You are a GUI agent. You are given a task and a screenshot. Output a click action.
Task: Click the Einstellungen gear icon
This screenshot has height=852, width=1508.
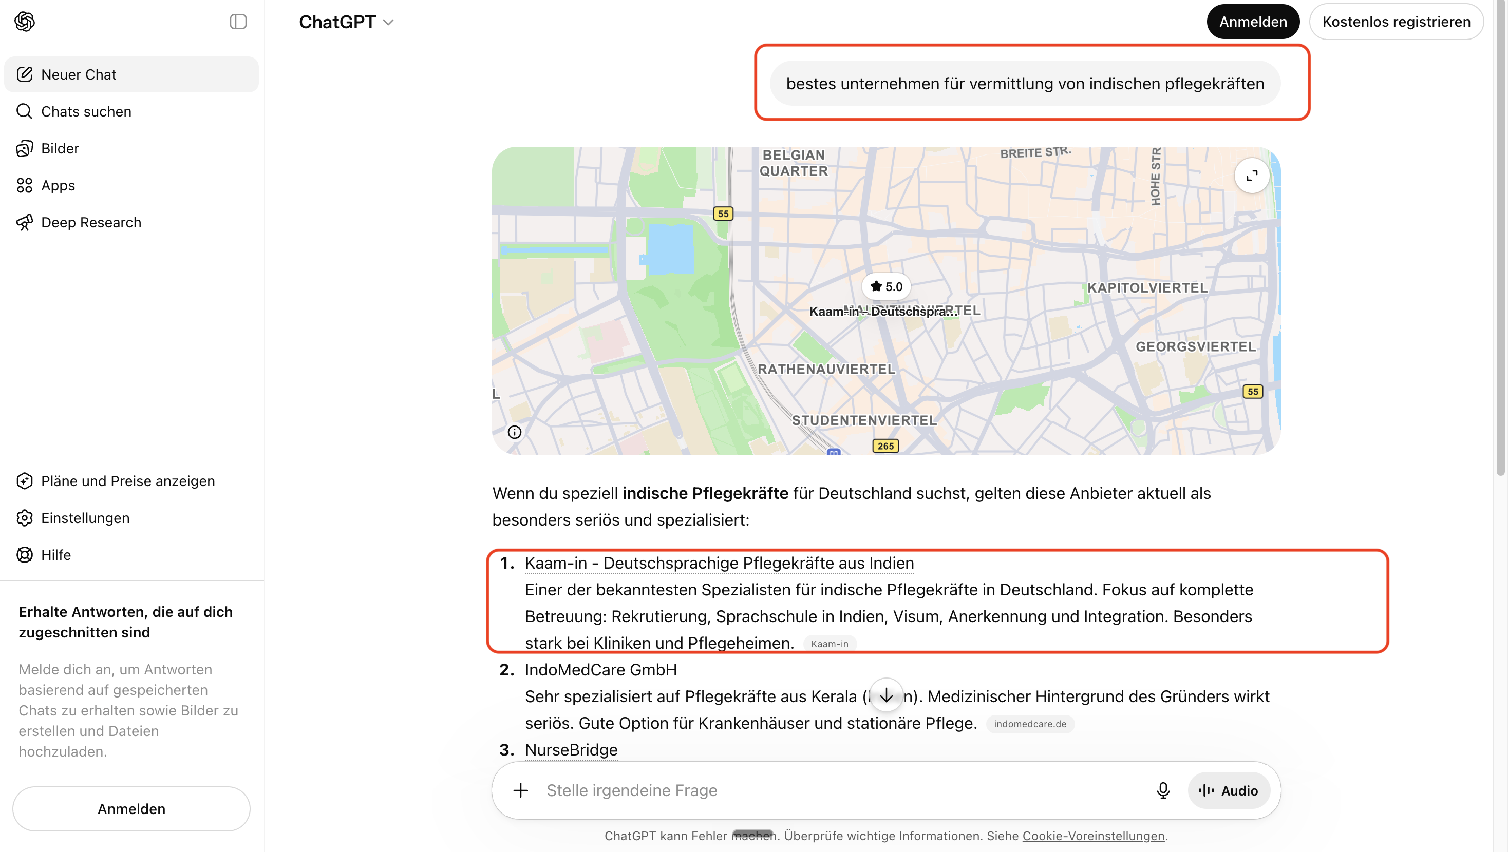point(25,518)
